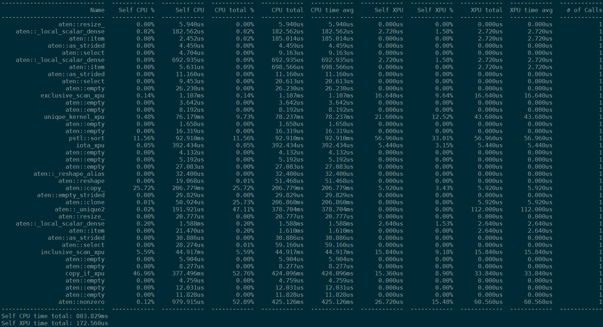The height and width of the screenshot is (327, 603).
Task: Select the aten::empty_strided row name
Action: click(71, 195)
